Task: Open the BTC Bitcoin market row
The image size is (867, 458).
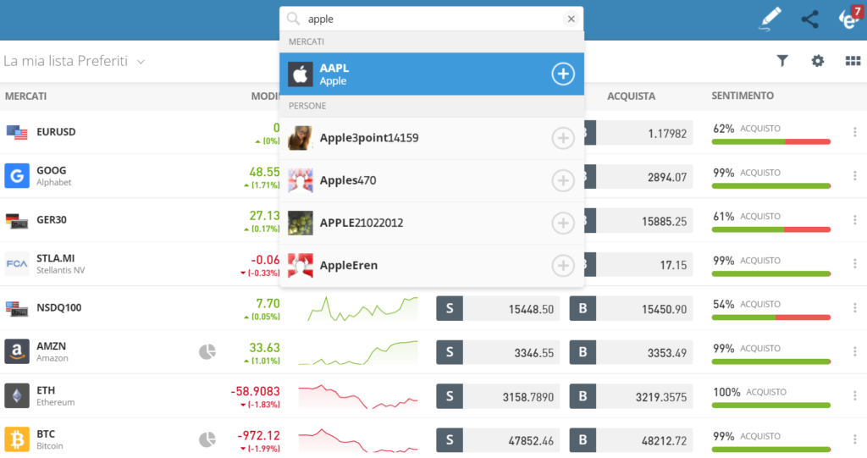Action: (x=433, y=439)
